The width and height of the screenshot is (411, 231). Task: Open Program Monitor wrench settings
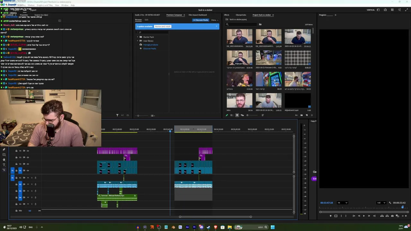390,203
